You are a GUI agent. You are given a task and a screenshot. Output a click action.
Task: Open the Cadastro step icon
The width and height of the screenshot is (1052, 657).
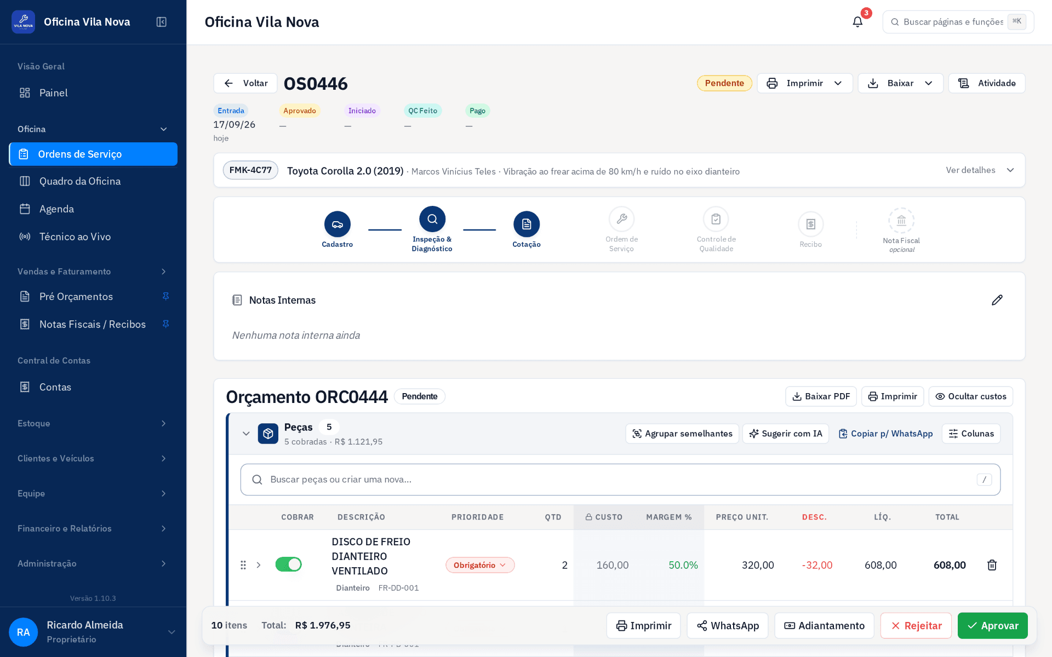pos(338,224)
